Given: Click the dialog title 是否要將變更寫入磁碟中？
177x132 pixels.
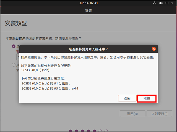Looking at the screenshot, I should (88, 49).
